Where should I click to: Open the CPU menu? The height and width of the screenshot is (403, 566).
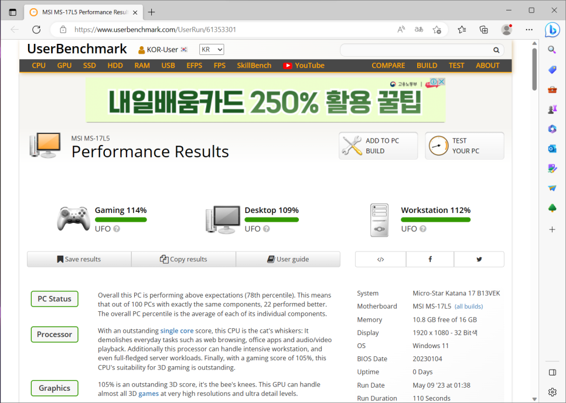39,66
